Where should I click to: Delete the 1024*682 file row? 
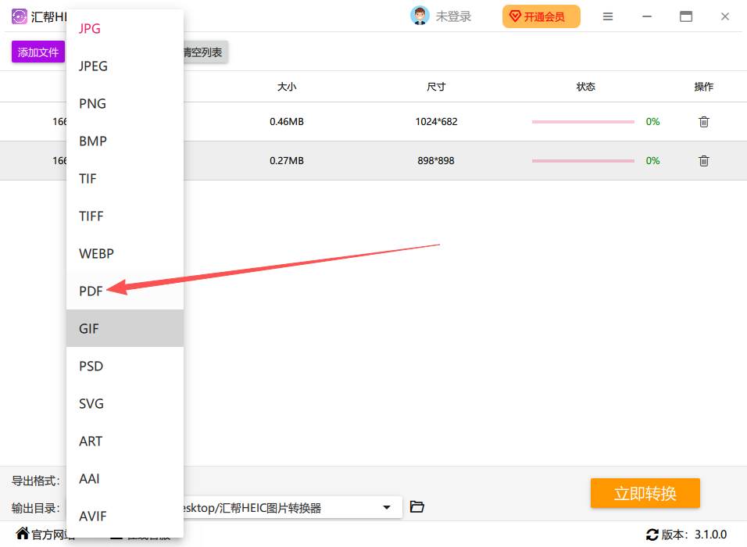[x=704, y=121]
